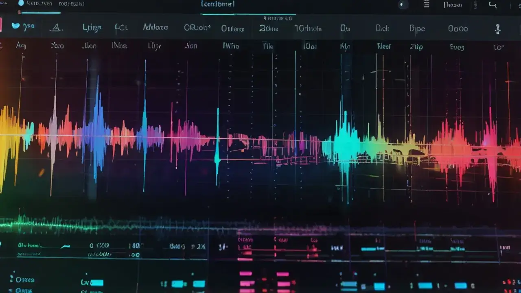Screen dimensions: 521x293
Task: Click the 'CRuon' toolbar button
Action: tap(197, 28)
